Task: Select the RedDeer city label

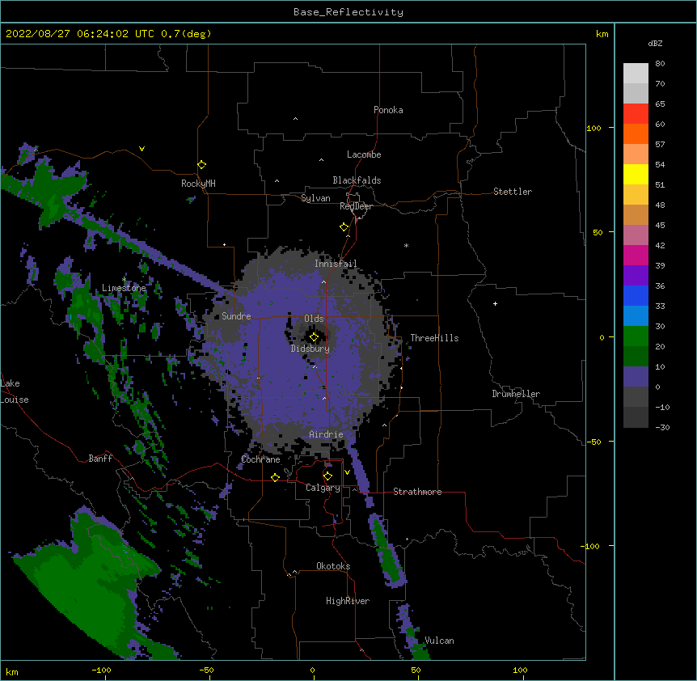Action: (x=356, y=206)
